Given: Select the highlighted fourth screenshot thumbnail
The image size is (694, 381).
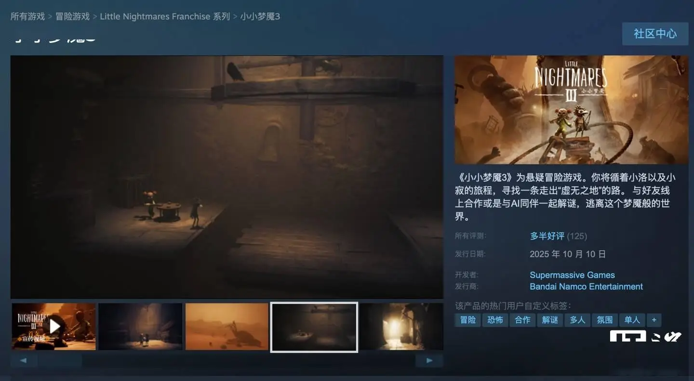Looking at the screenshot, I should pyautogui.click(x=314, y=327).
